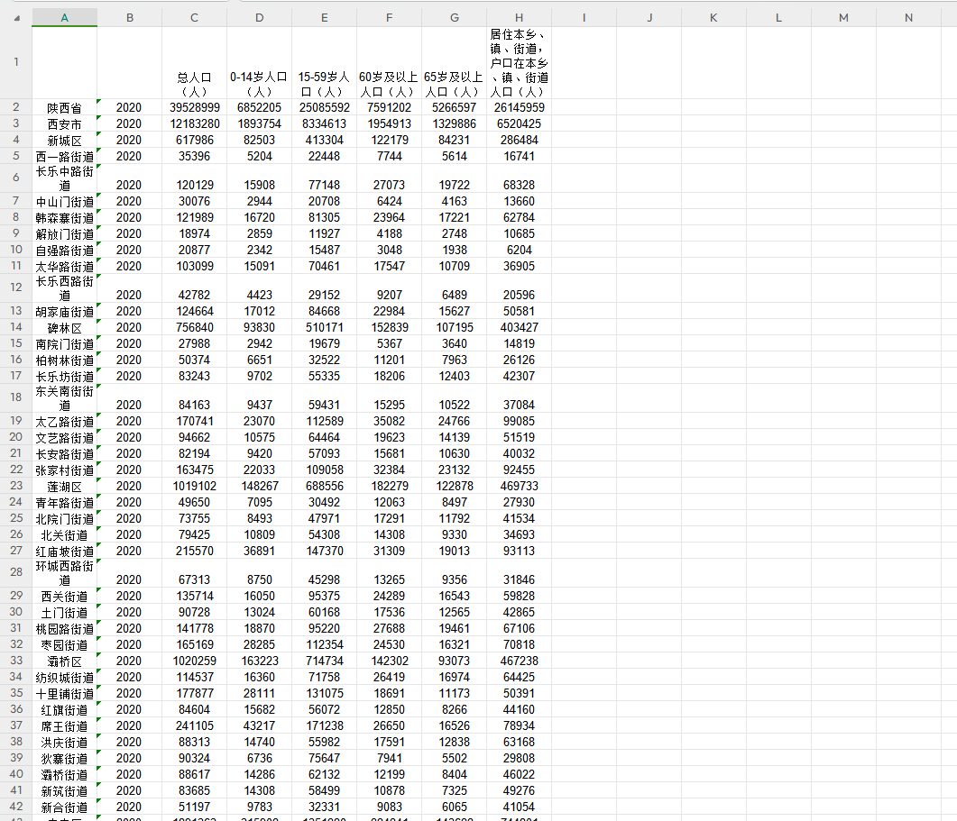This screenshot has width=957, height=821.
Task: Click cell containing 狄寨街道
Action: tap(65, 758)
